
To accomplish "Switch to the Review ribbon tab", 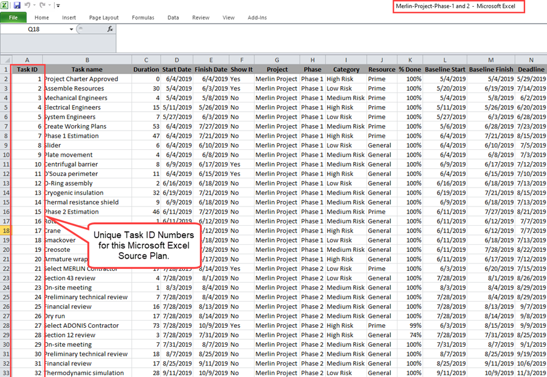I will pyautogui.click(x=201, y=17).
